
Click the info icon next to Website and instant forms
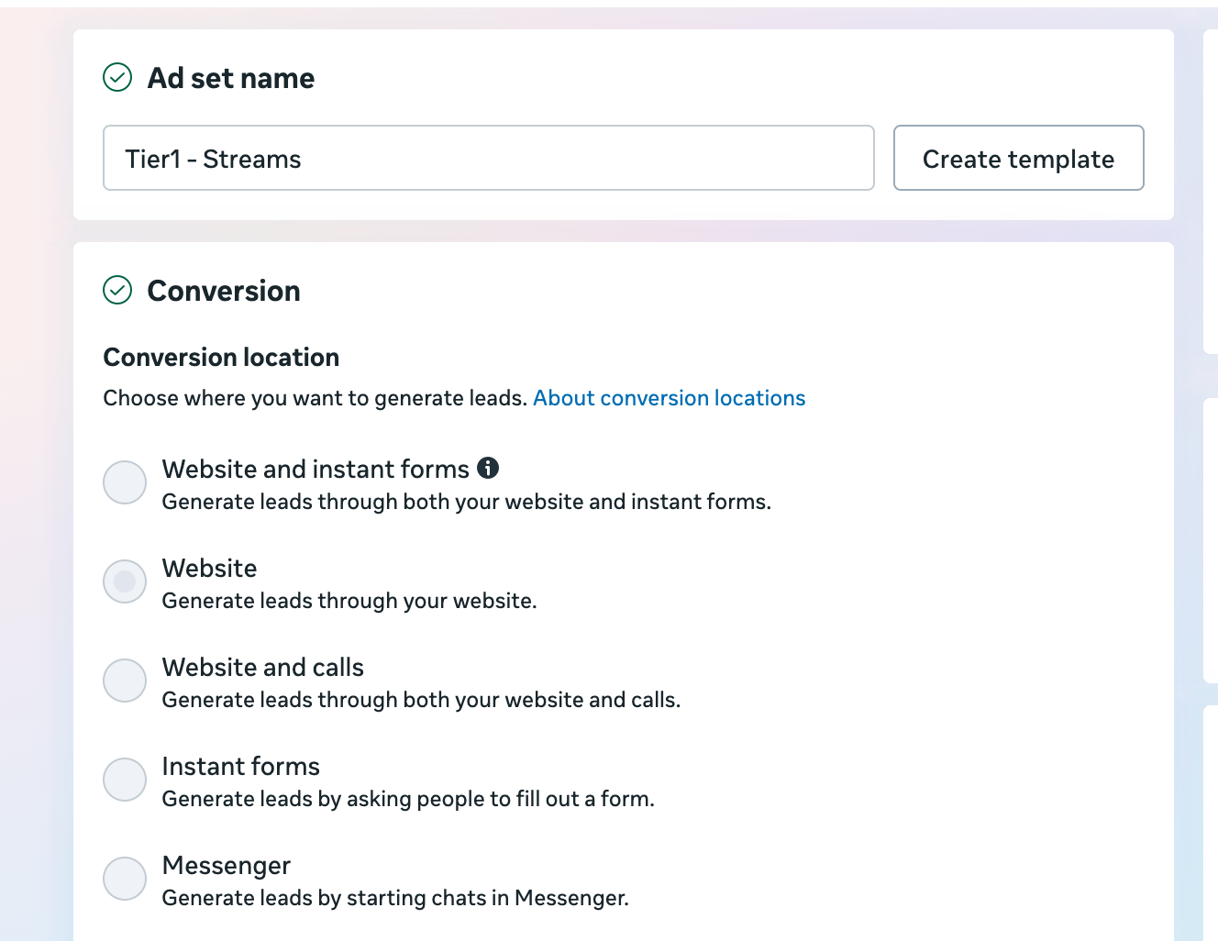490,468
